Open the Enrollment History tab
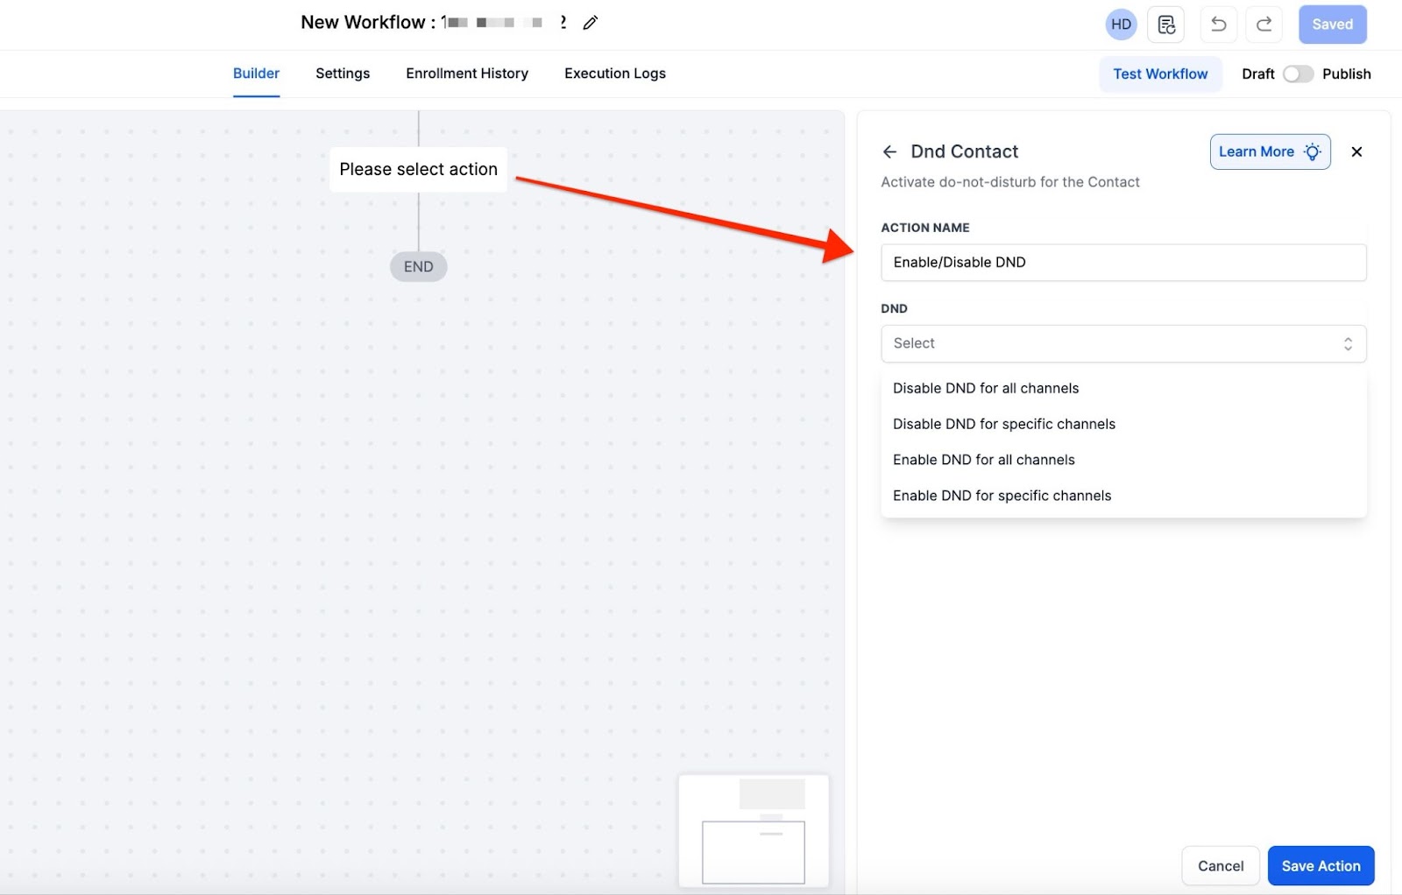The height and width of the screenshot is (895, 1402). 467,74
